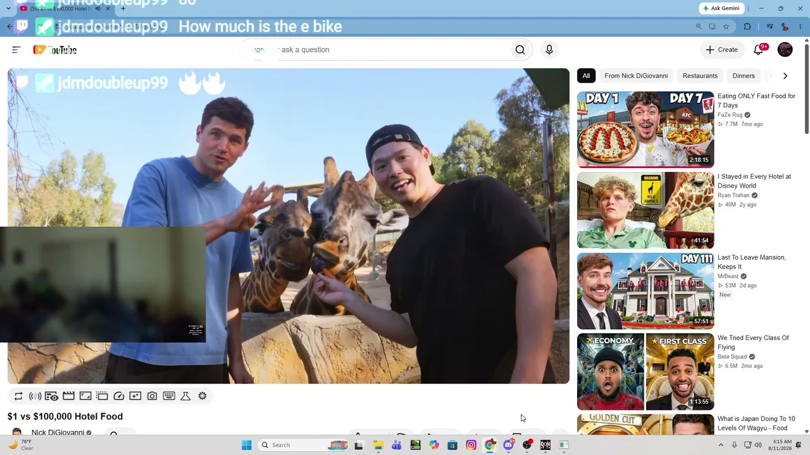The width and height of the screenshot is (810, 455).
Task: Show keyboard shortcuts icon below player
Action: tap(169, 396)
